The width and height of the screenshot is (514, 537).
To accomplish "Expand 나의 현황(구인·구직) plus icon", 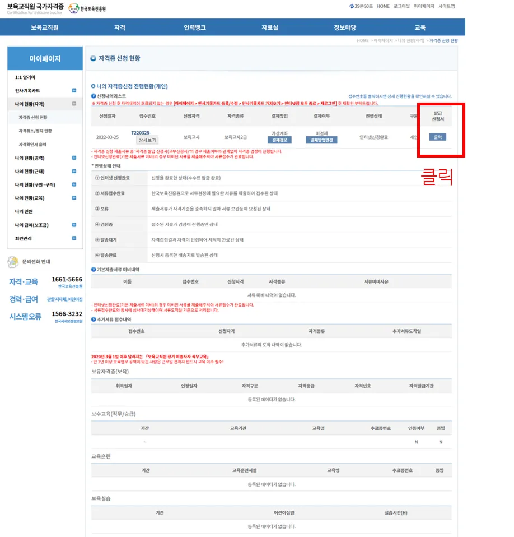I will 74,185.
